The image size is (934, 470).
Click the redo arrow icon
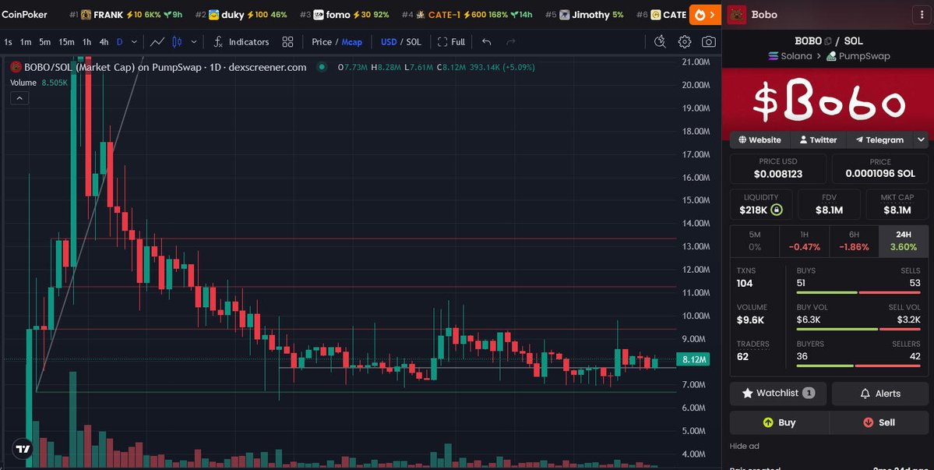(510, 41)
